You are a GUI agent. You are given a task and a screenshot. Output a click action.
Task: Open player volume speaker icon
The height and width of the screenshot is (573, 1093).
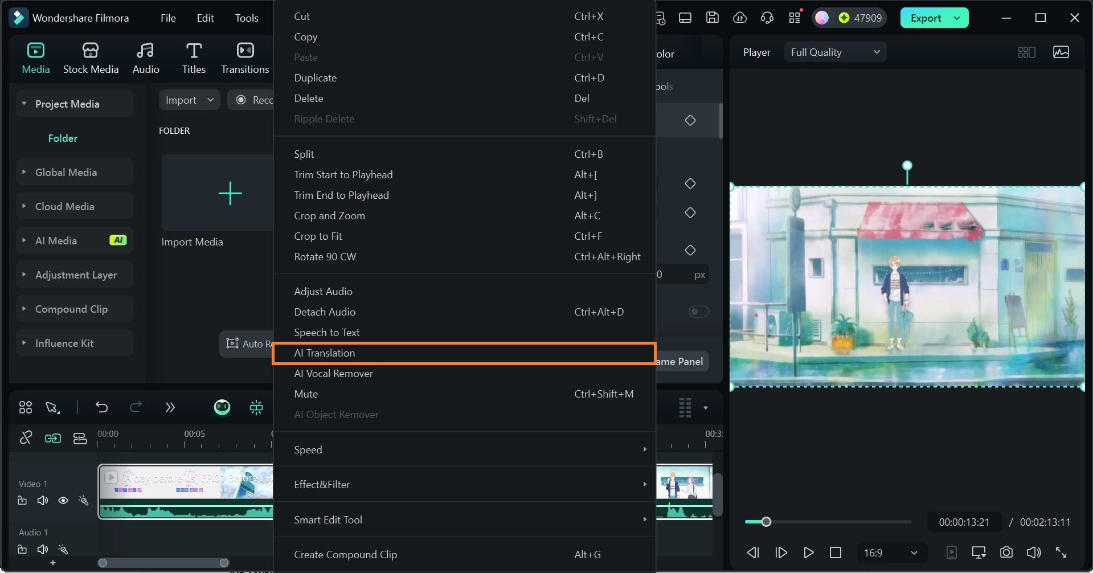1033,552
